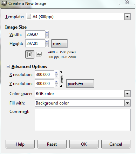Click the Image Size heading

click(16, 27)
